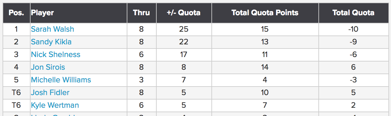Click the Pos. column header
The height and width of the screenshot is (116, 391).
(x=17, y=13)
